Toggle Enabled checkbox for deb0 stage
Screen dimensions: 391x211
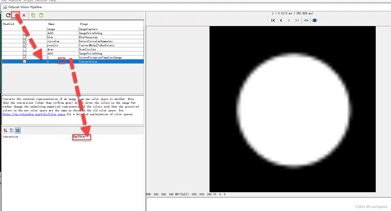pos(24,33)
